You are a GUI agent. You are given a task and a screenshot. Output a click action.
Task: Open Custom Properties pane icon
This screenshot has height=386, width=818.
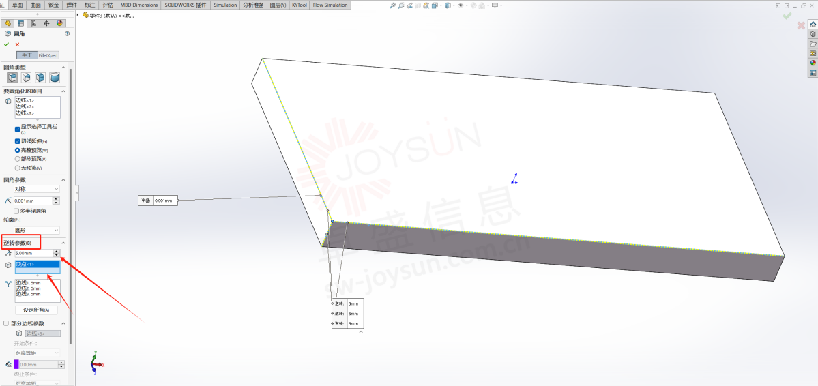[813, 72]
